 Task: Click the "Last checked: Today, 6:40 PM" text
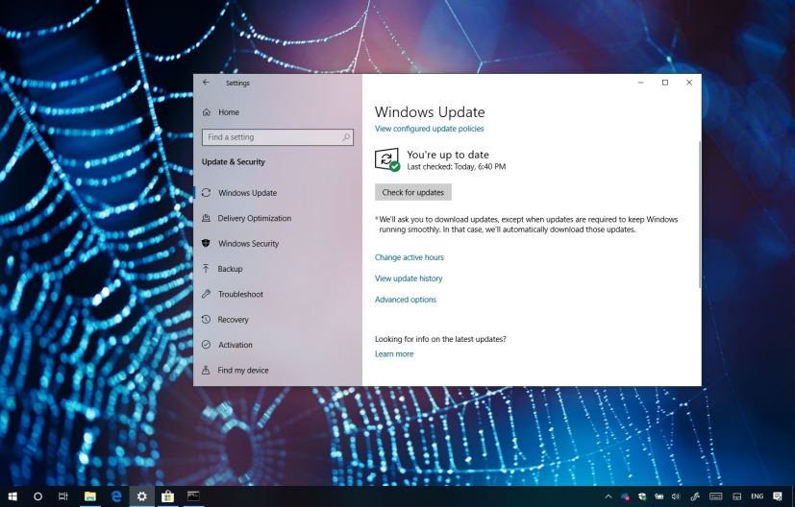pos(457,167)
